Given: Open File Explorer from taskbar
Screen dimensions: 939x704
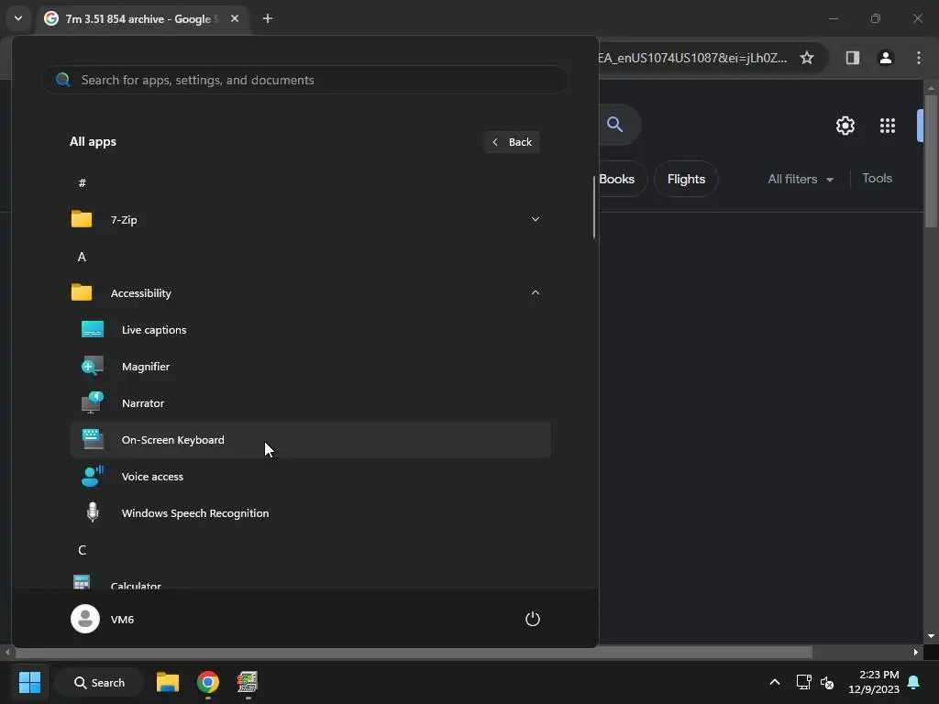Looking at the screenshot, I should tap(168, 682).
